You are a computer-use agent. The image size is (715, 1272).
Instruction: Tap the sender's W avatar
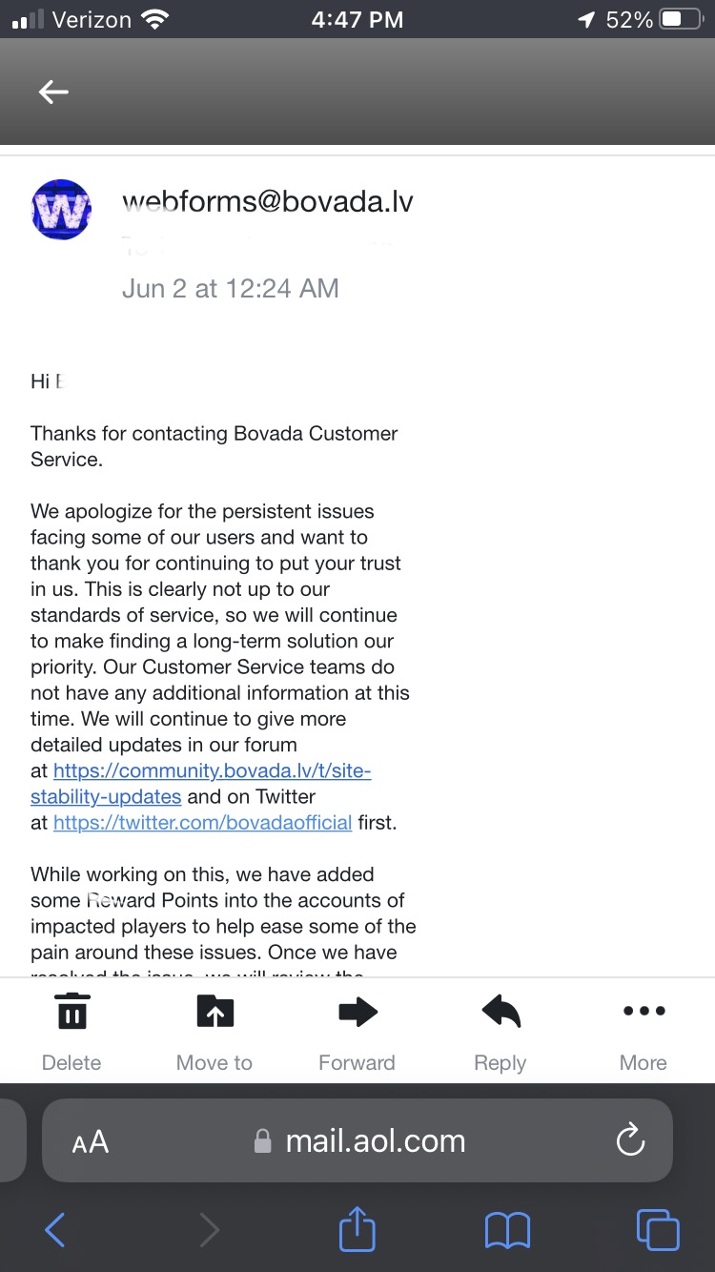[x=61, y=209]
